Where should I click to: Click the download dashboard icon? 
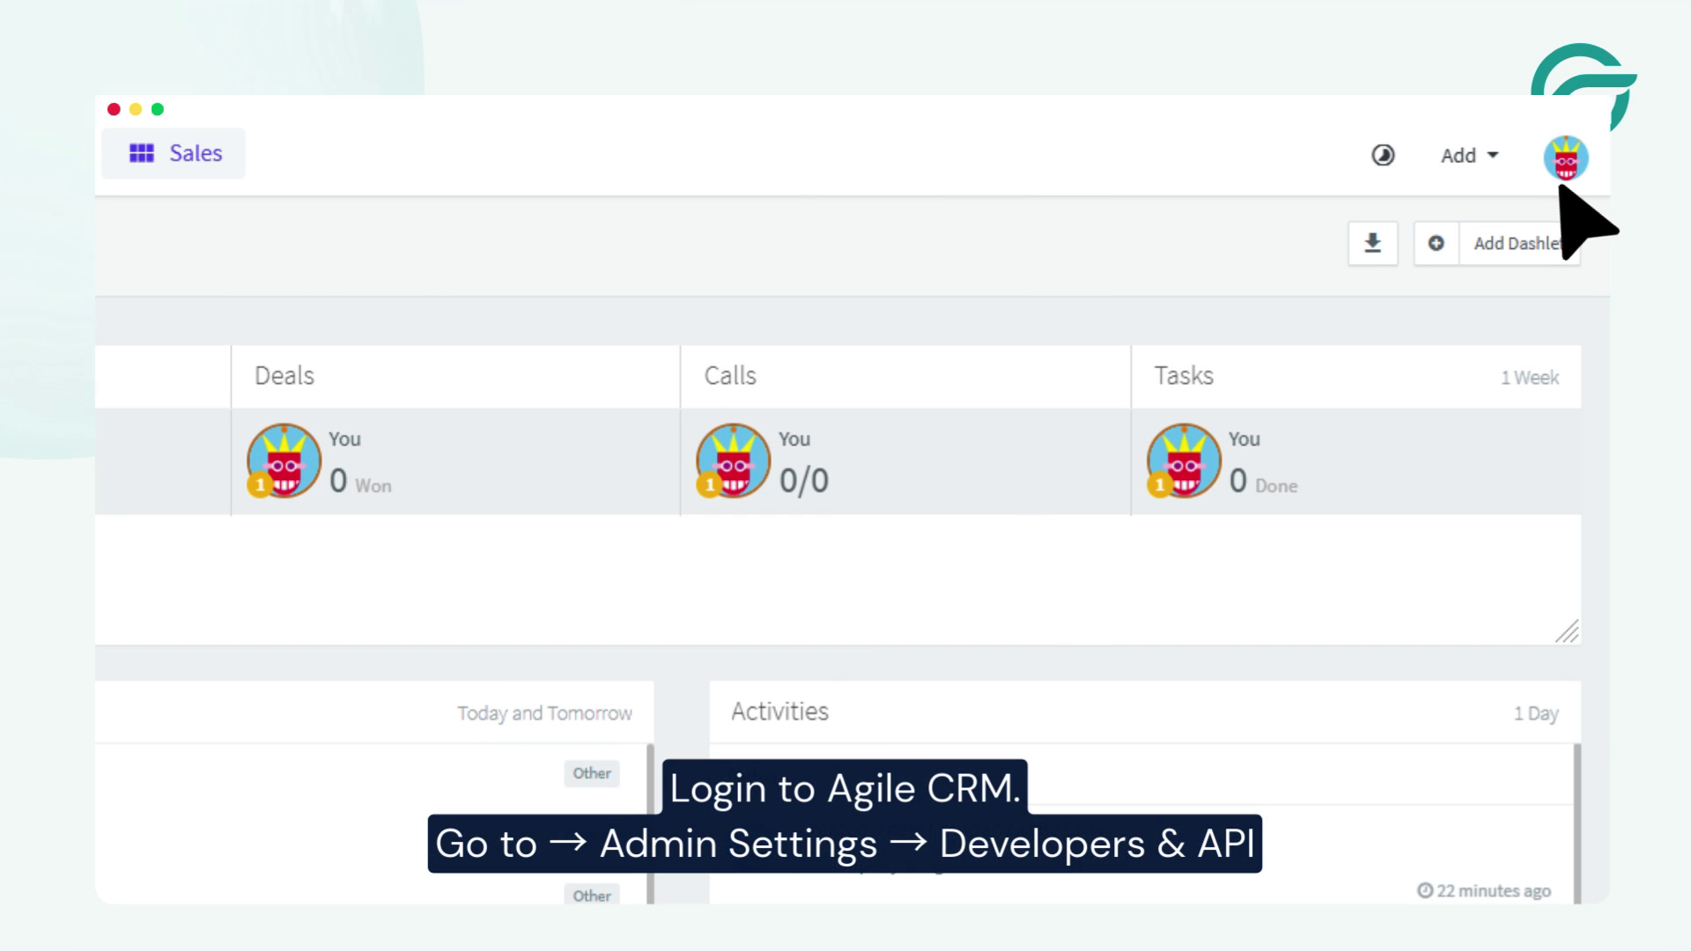(x=1372, y=241)
